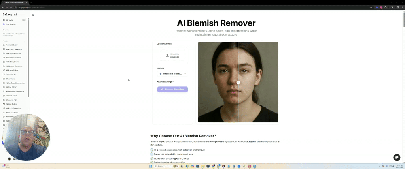Click the Chat with AI icon

click(x=4, y=75)
